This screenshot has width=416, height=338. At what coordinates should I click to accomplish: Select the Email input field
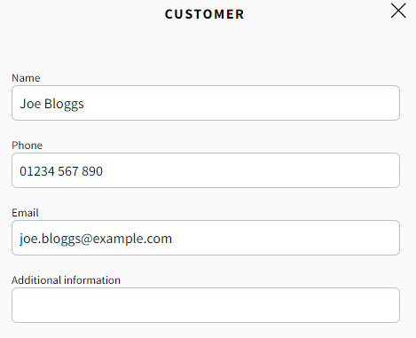click(206, 238)
